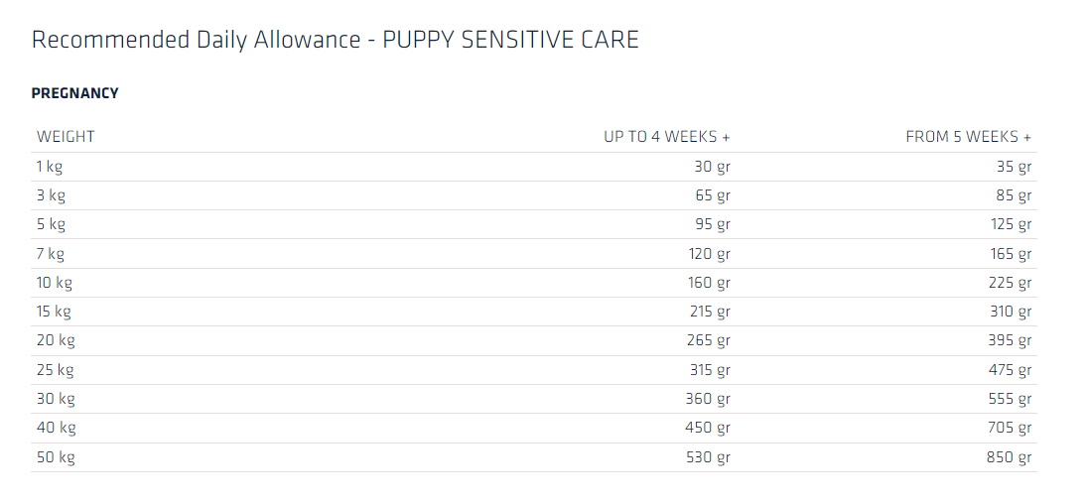Select the PREGNANCY section label

point(75,93)
